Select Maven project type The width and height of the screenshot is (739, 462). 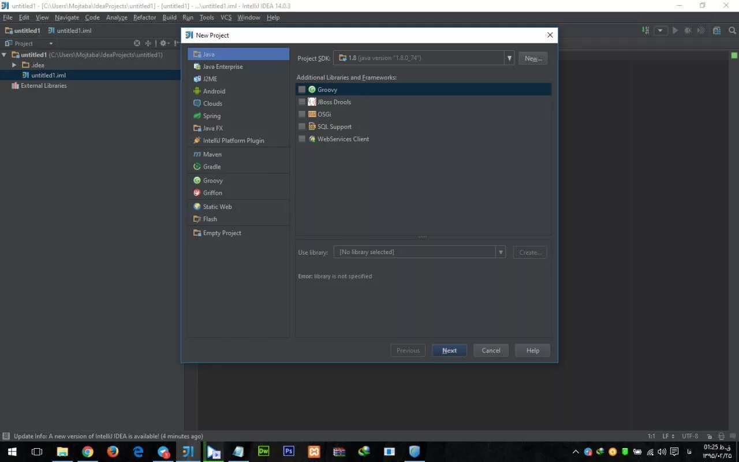pyautogui.click(x=238, y=154)
